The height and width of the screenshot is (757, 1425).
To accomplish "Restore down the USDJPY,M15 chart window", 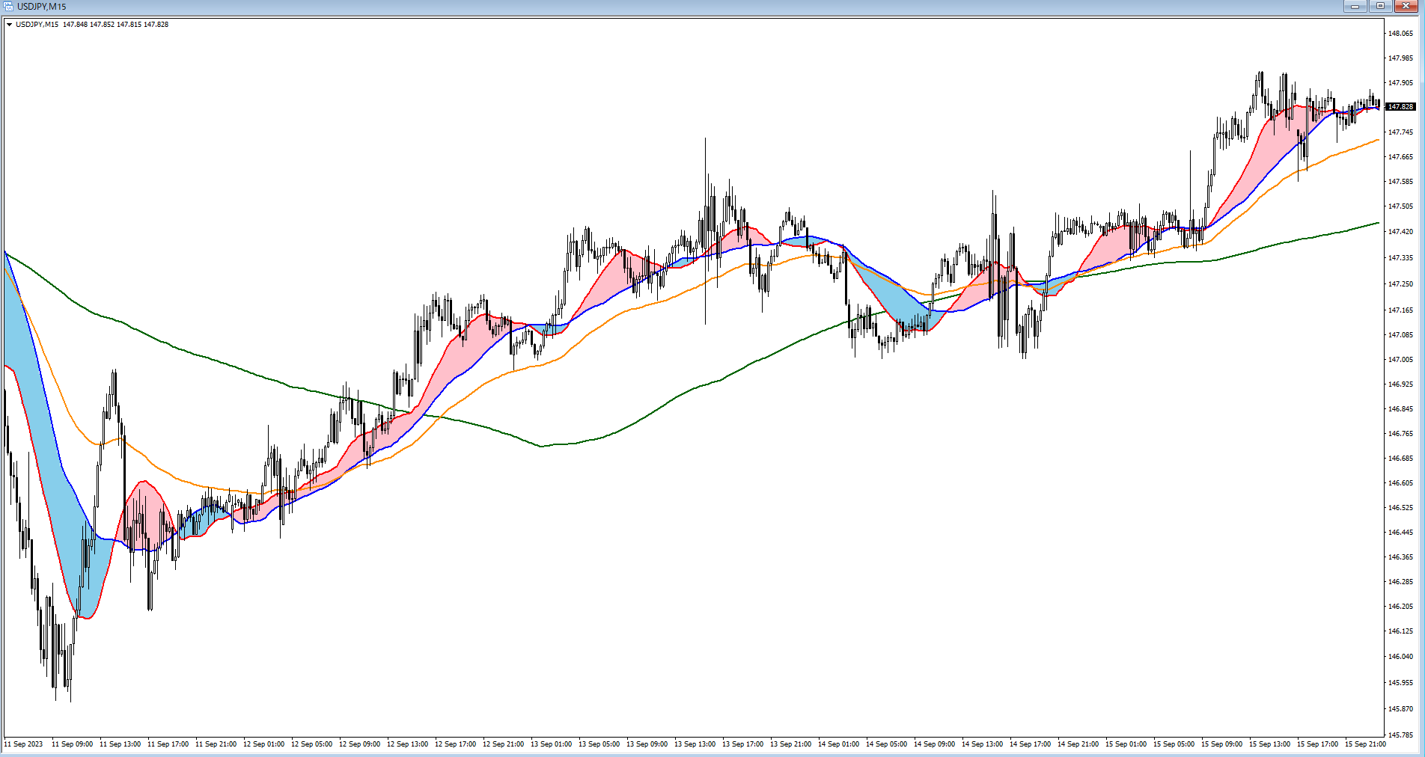I will tap(1380, 7).
